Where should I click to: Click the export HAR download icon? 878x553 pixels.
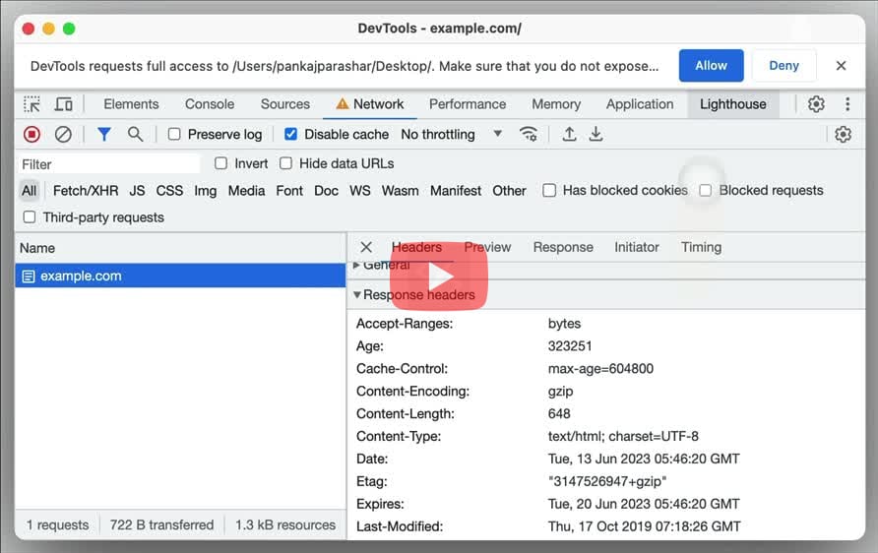[x=596, y=135]
